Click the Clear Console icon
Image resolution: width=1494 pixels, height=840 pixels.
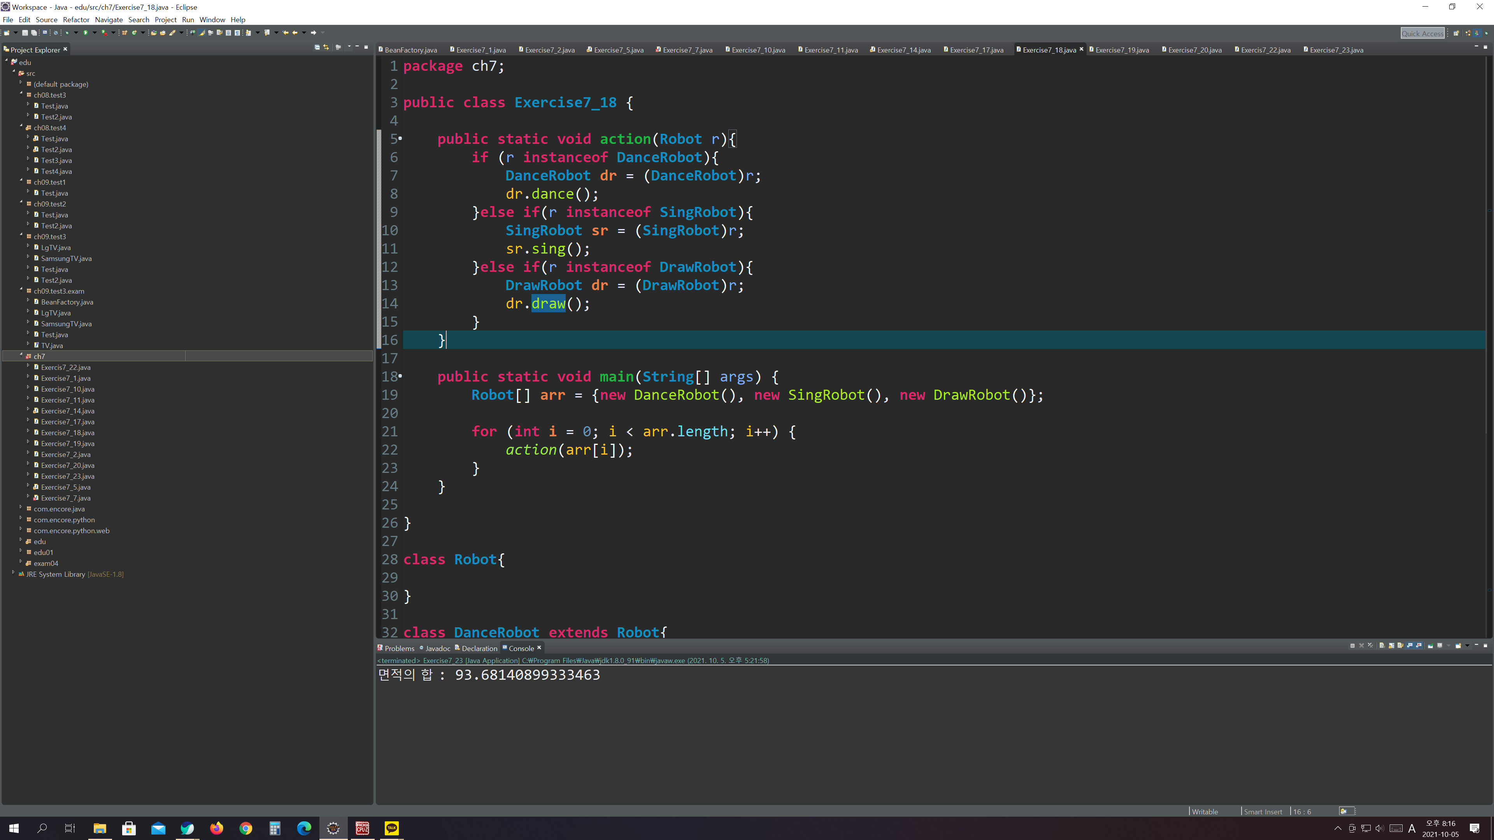(x=1382, y=645)
